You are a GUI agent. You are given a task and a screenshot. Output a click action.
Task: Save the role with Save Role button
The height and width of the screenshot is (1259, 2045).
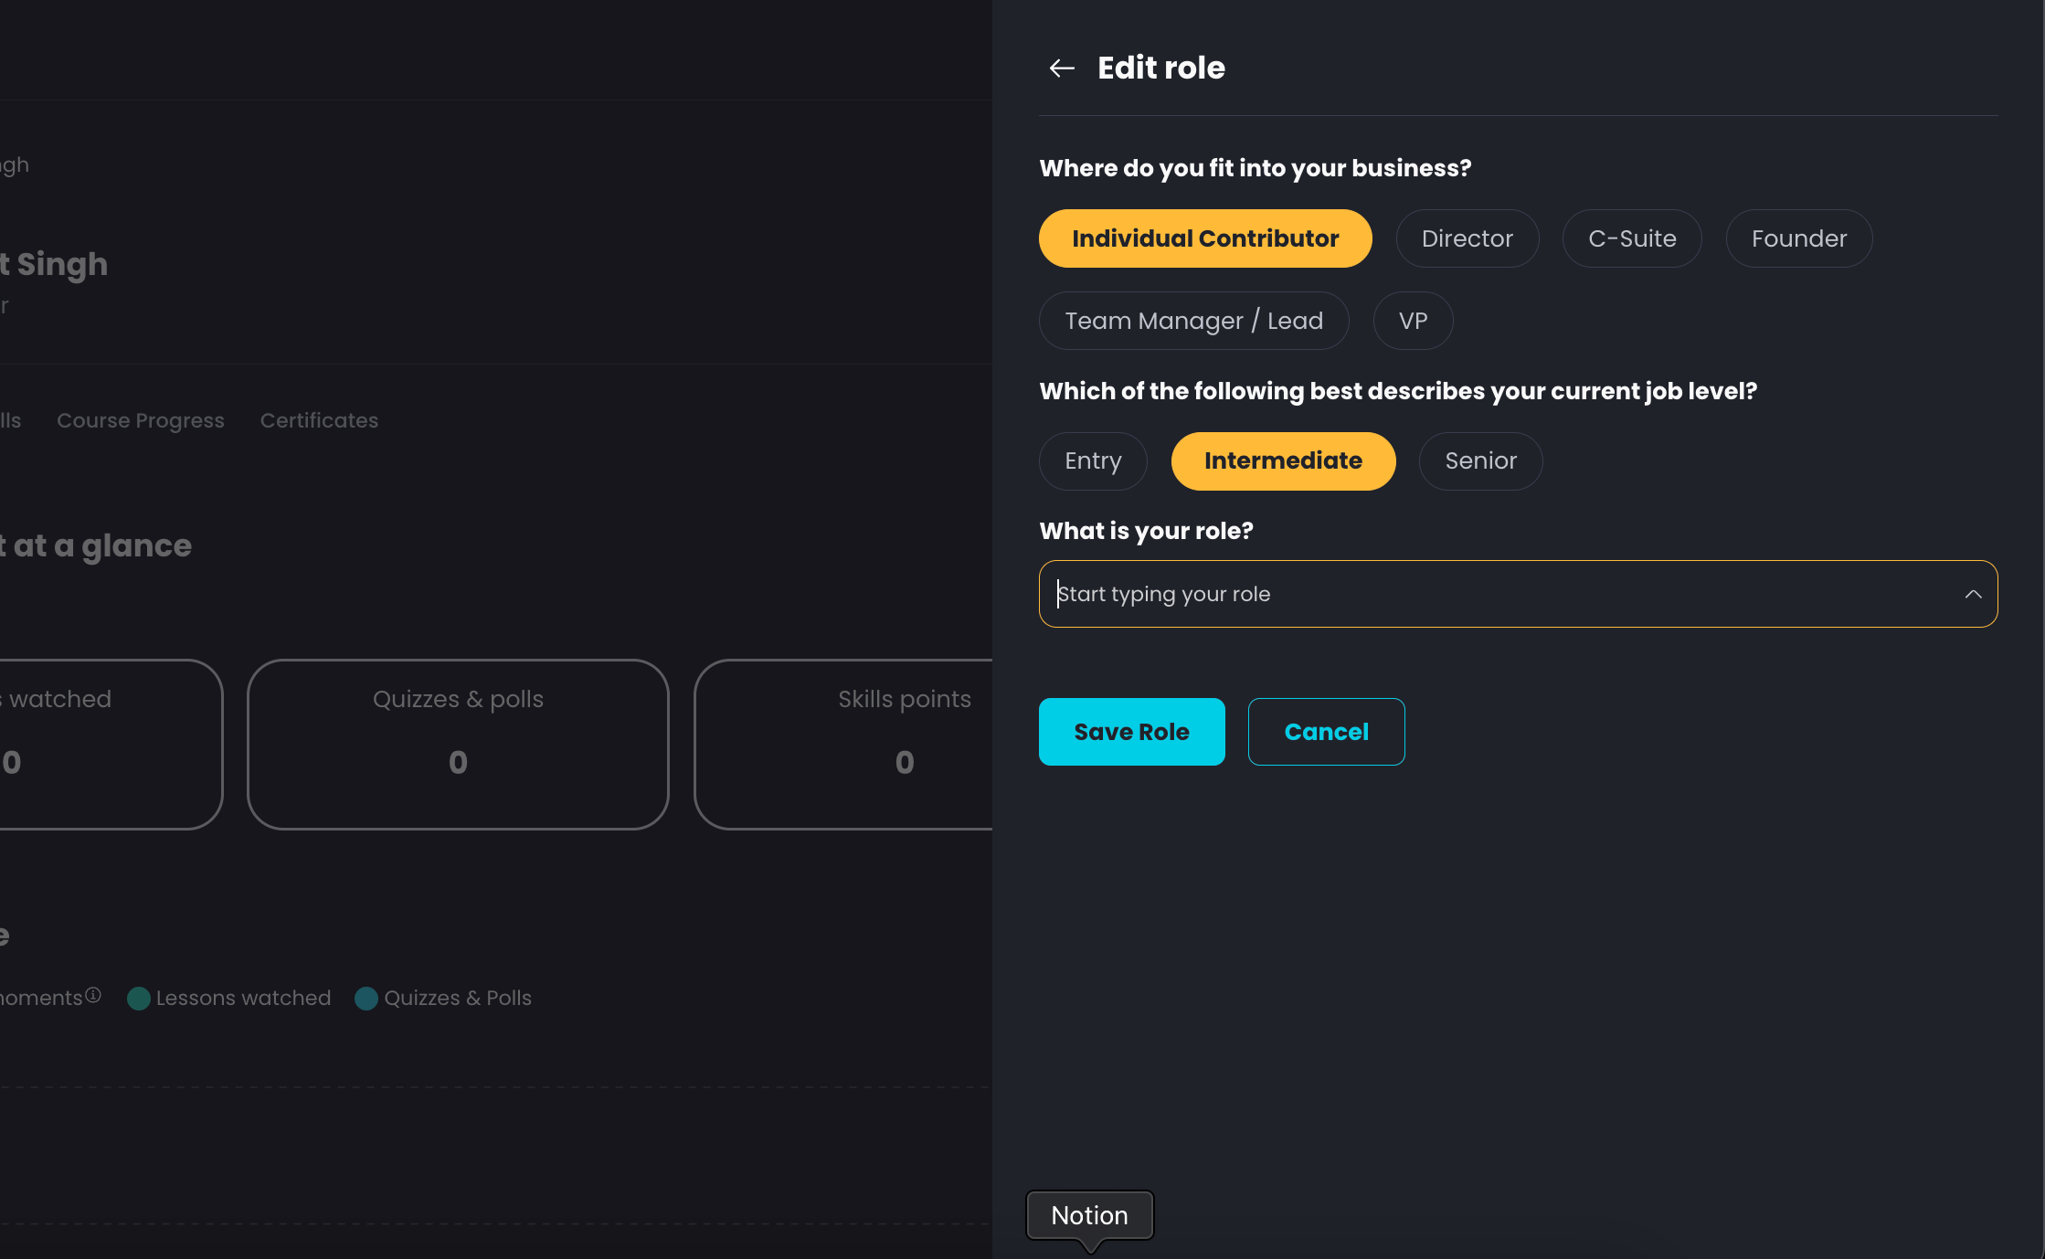[x=1131, y=732]
